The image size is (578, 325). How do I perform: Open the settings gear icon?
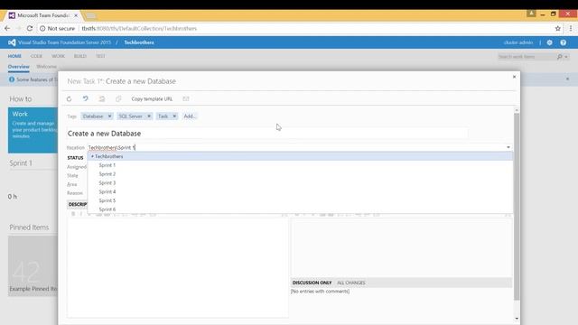coord(550,42)
